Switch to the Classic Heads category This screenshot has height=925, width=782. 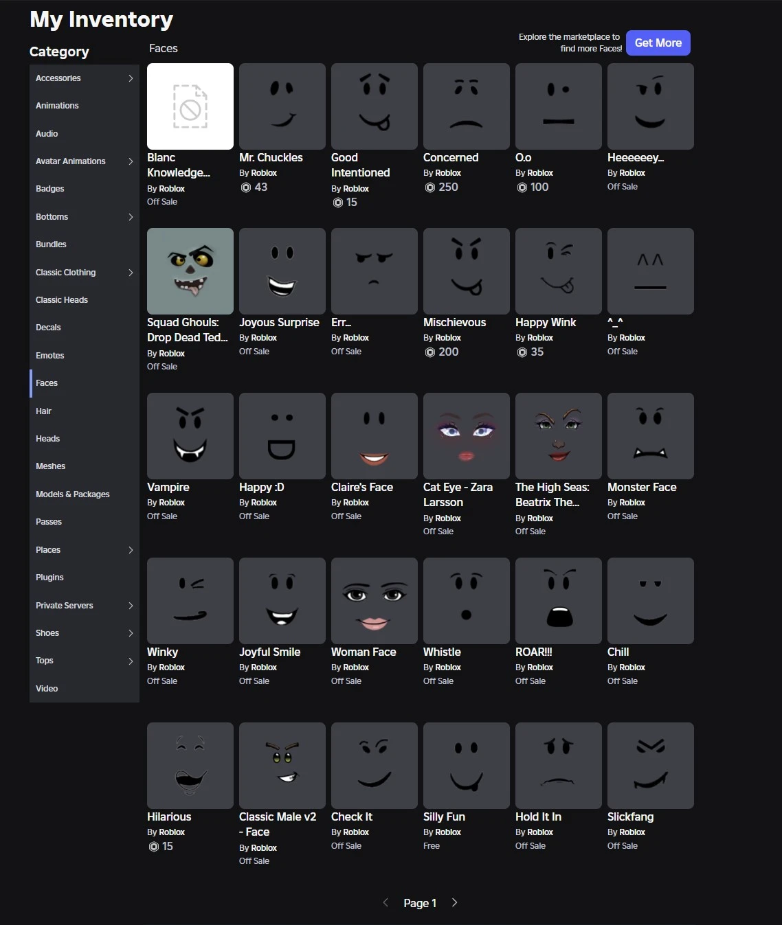(x=85, y=300)
